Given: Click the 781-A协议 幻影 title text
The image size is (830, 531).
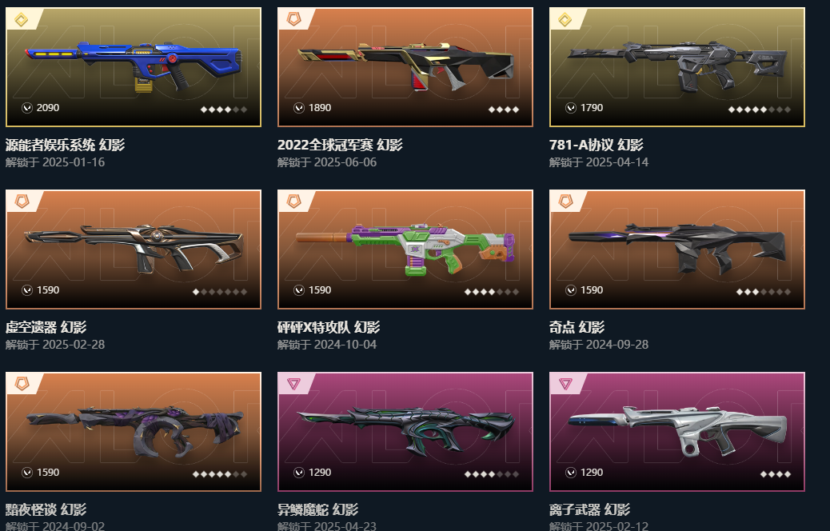Looking at the screenshot, I should tap(596, 145).
